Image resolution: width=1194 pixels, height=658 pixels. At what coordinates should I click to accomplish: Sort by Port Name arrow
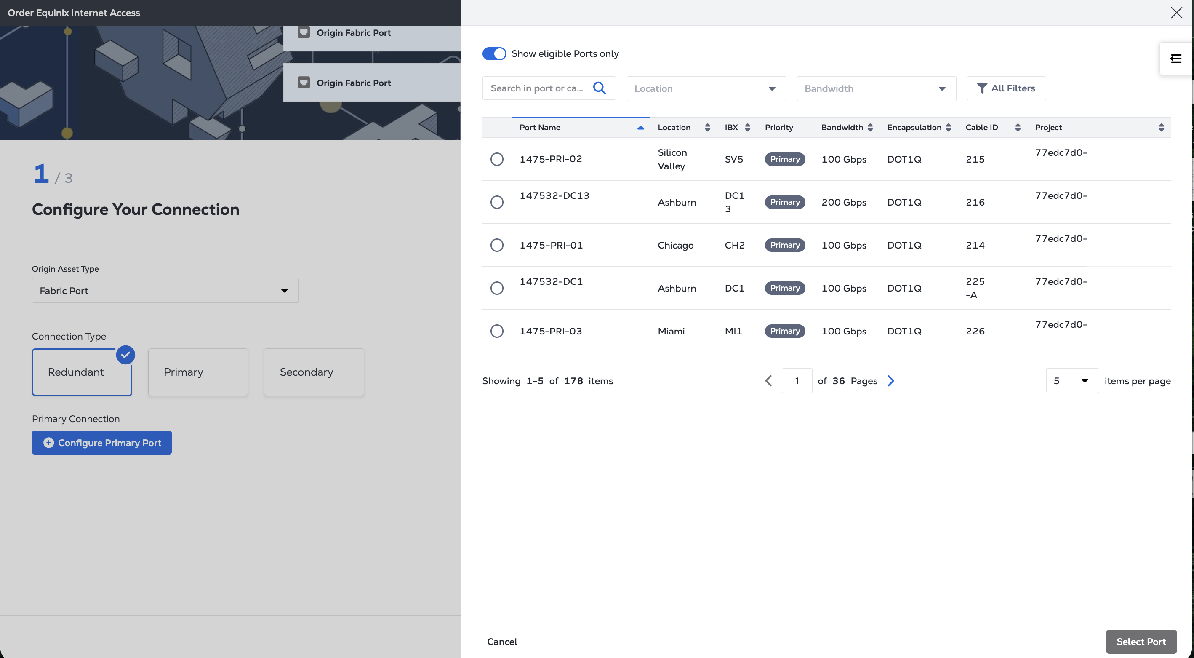pyautogui.click(x=640, y=128)
